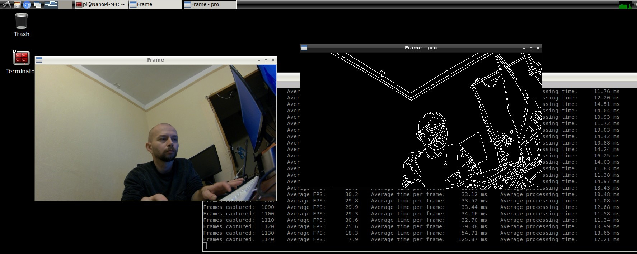Image resolution: width=637 pixels, height=254 pixels.
Task: Open the Trash desktop icon
Action: [x=21, y=21]
